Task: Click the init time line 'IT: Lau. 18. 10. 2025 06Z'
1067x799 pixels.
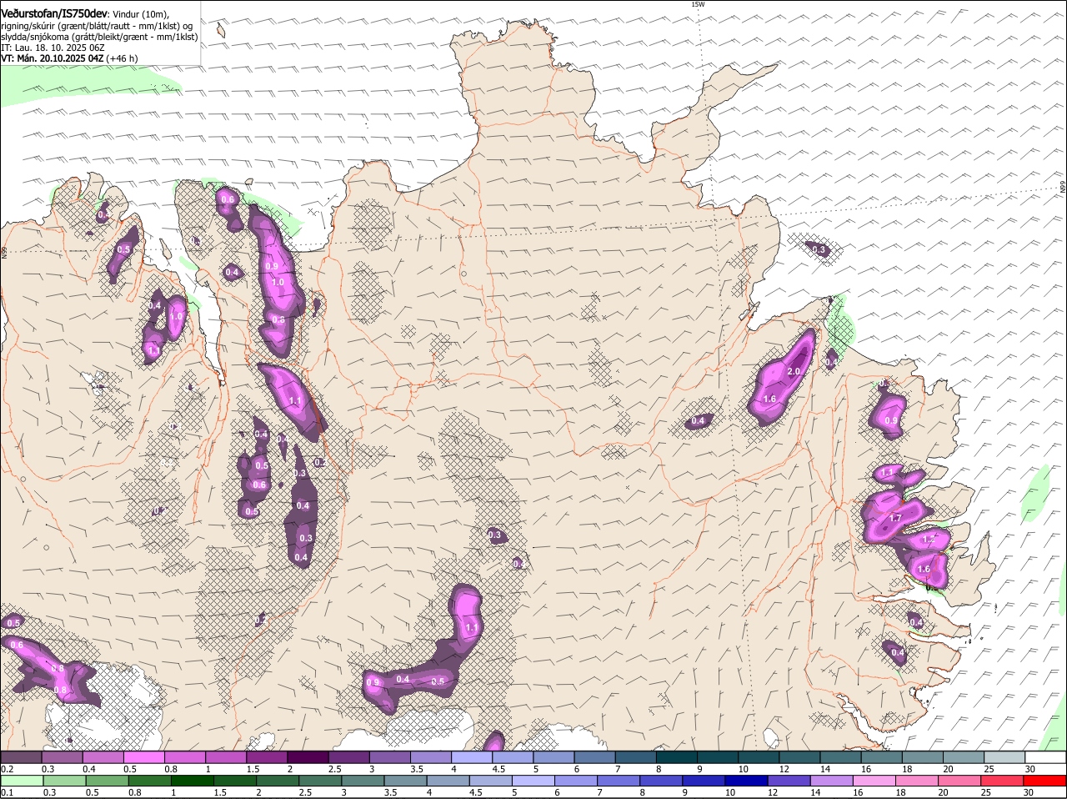Action: (53, 48)
